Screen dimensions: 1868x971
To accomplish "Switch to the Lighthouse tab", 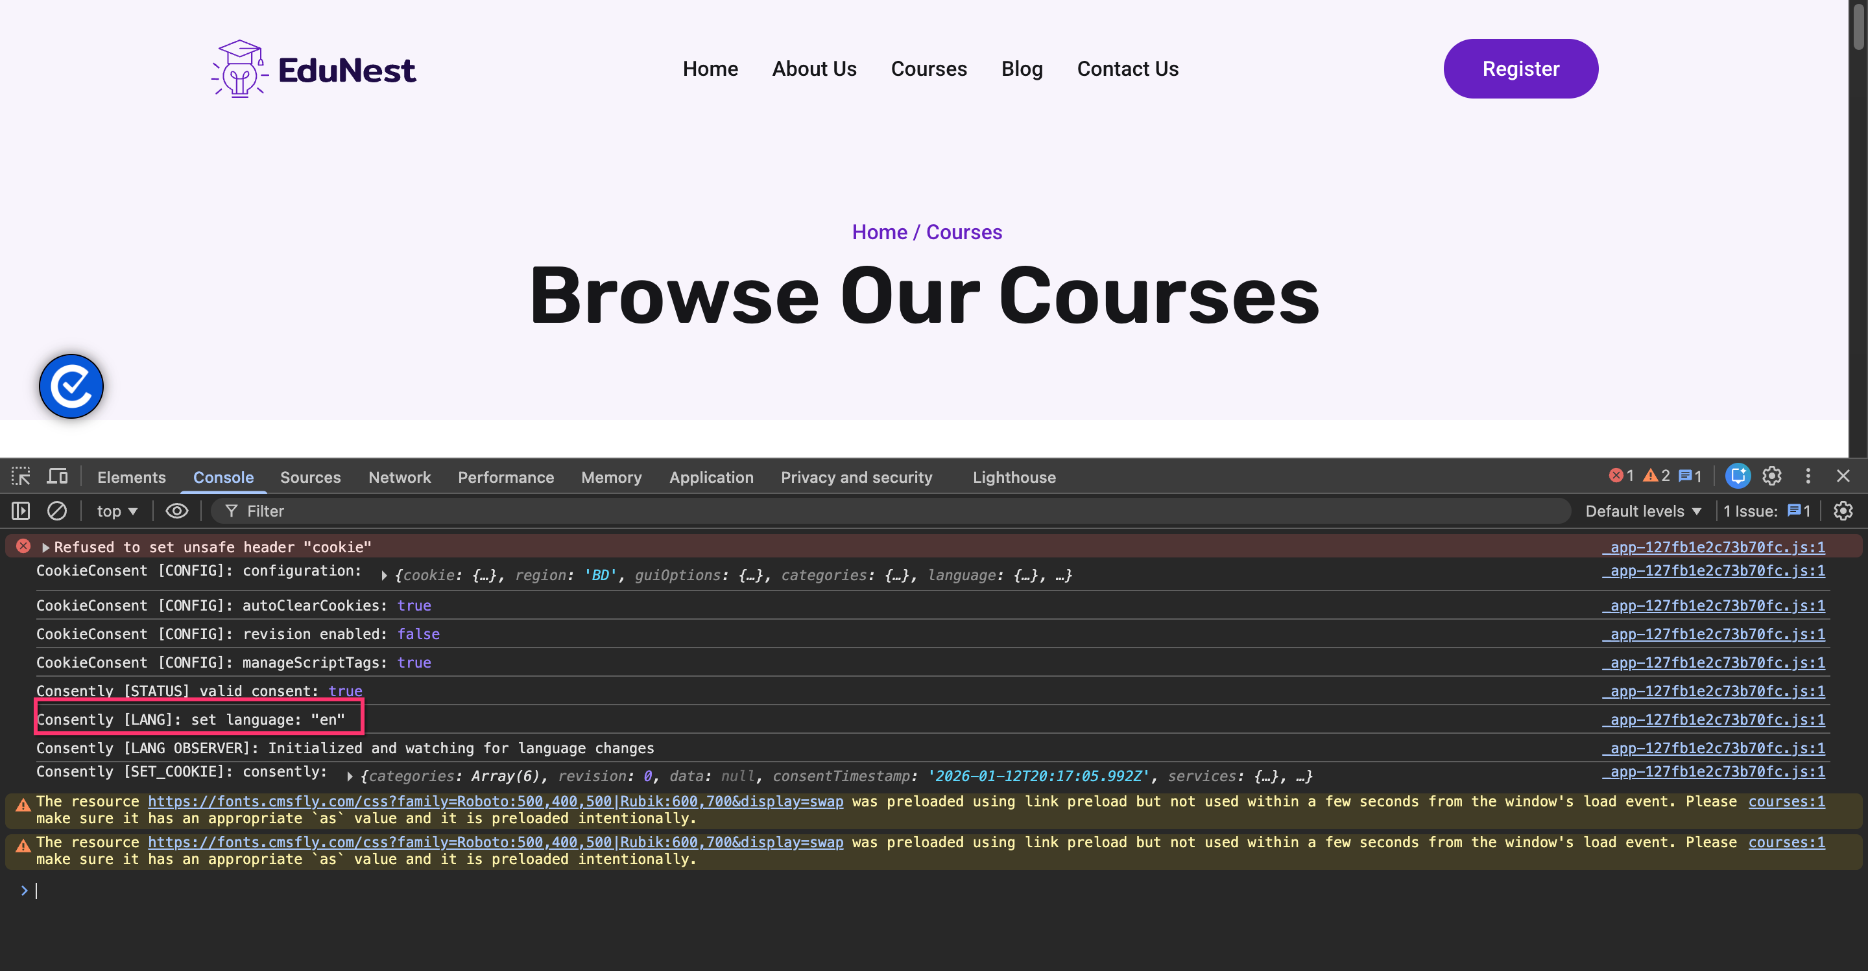I will [x=1013, y=477].
